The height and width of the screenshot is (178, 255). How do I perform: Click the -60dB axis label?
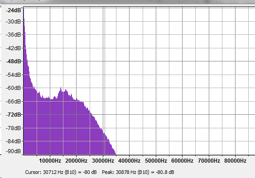14,88
